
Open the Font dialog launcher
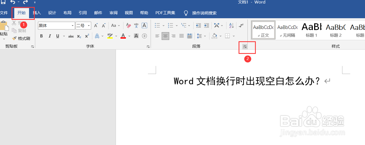pyautogui.click(x=148, y=47)
